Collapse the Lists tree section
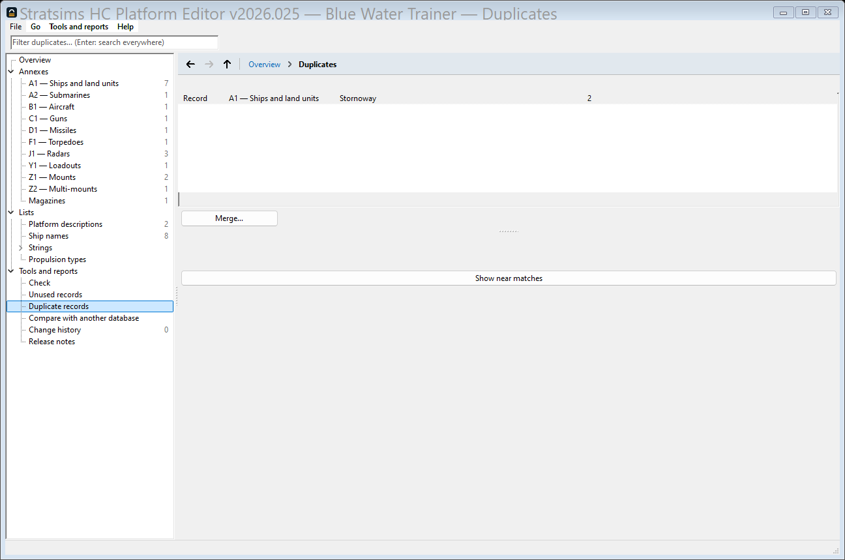Viewport: 845px width, 560px height. (11, 213)
